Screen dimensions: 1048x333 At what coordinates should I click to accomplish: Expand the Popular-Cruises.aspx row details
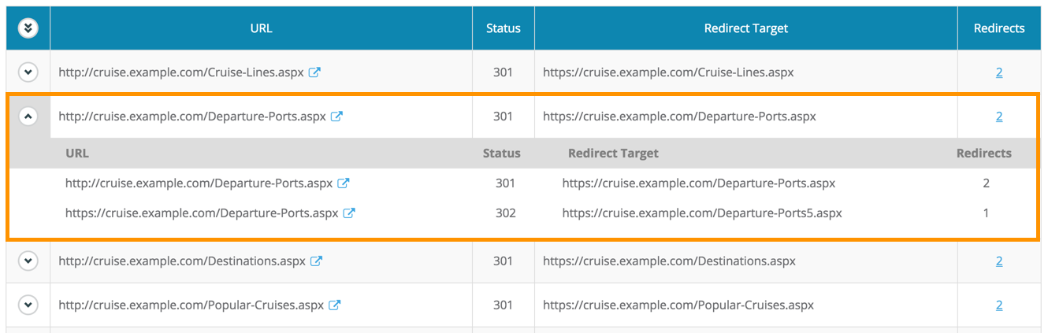pyautogui.click(x=28, y=305)
